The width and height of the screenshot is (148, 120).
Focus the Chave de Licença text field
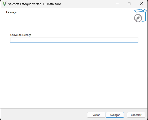pos(74,40)
